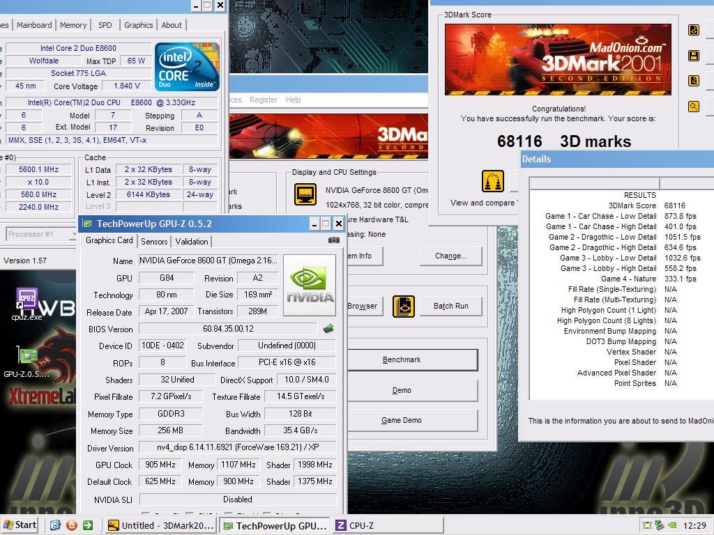Click the Batch Run button
The height and width of the screenshot is (535, 714).
(451, 307)
